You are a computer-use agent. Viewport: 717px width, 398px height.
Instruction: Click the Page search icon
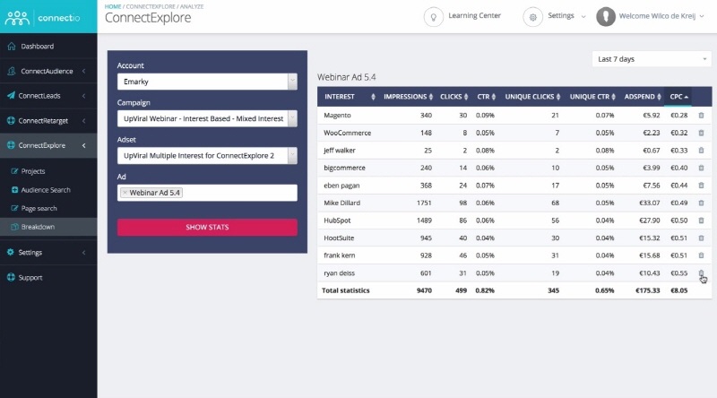click(14, 208)
